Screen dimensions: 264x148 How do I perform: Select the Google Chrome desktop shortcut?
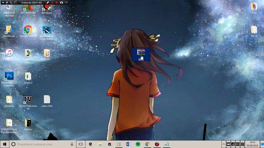pyautogui.click(x=28, y=31)
